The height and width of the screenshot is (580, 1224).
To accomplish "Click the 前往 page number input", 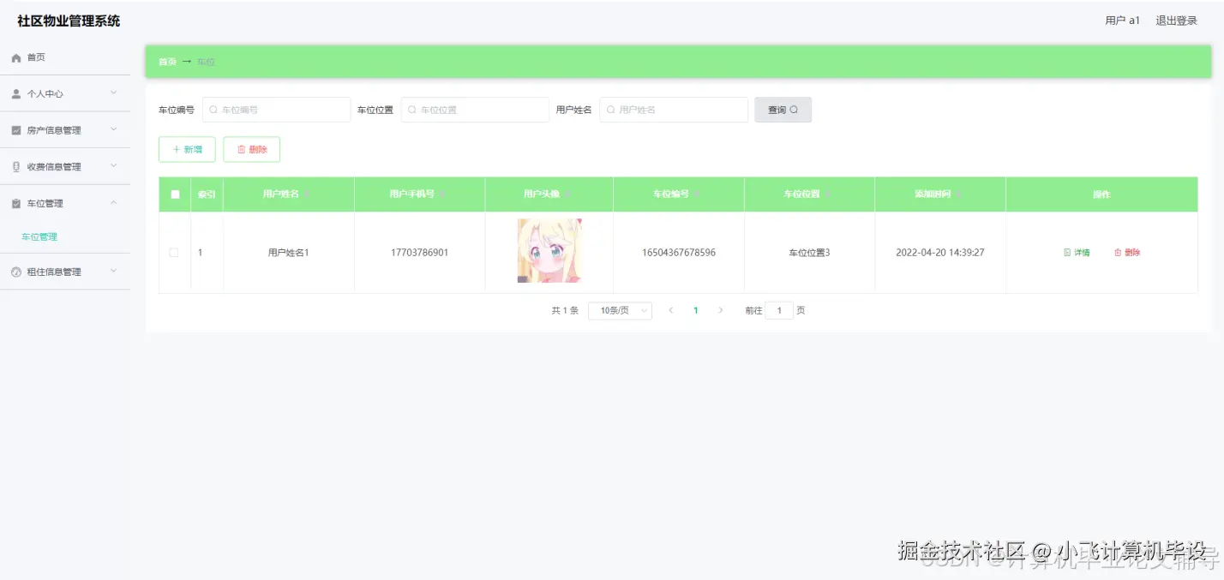I will coord(779,310).
